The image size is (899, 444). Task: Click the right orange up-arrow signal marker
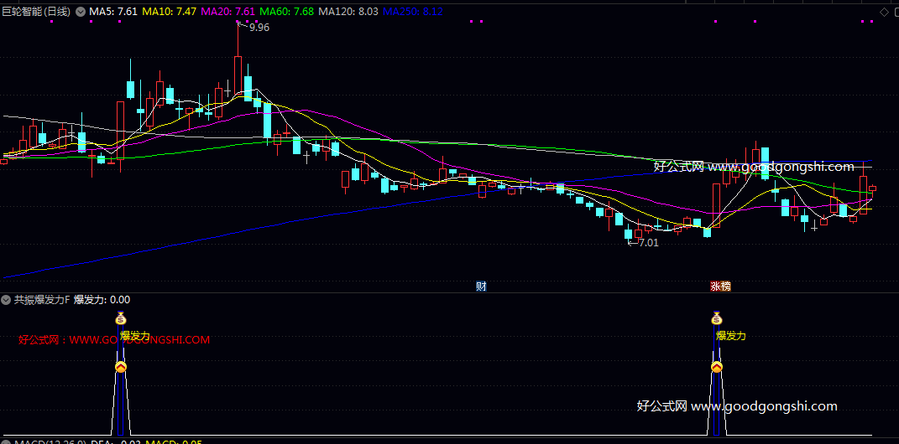(x=717, y=368)
